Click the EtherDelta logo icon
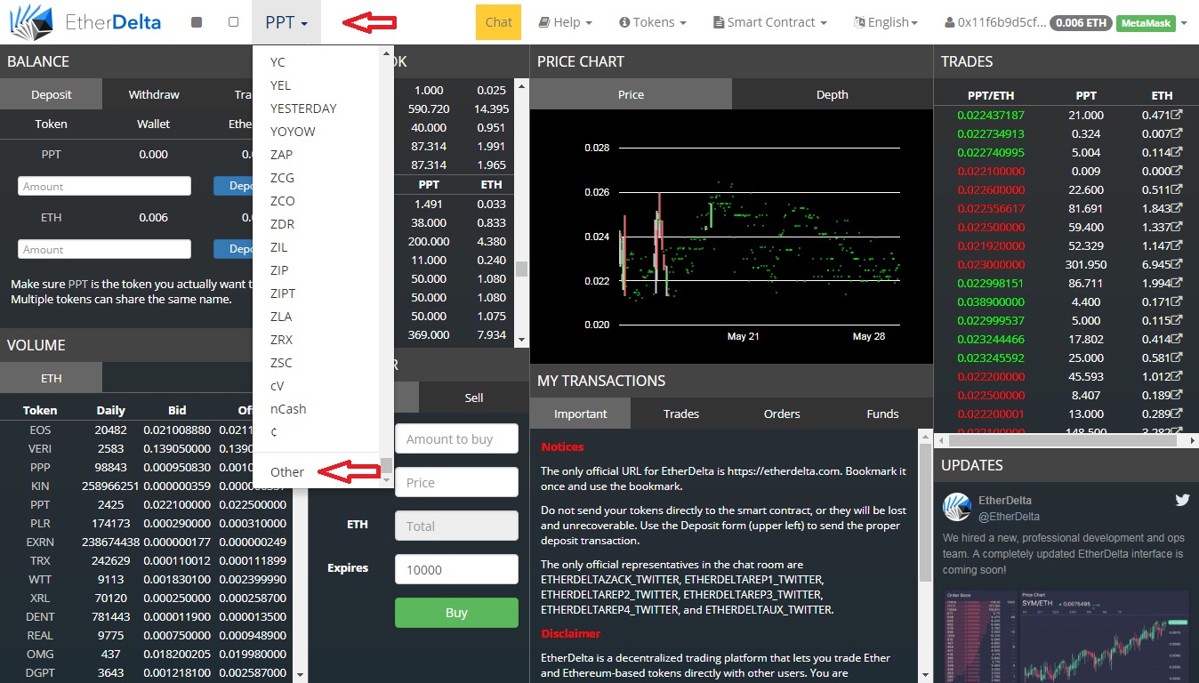The height and width of the screenshot is (683, 1199). pyautogui.click(x=32, y=22)
